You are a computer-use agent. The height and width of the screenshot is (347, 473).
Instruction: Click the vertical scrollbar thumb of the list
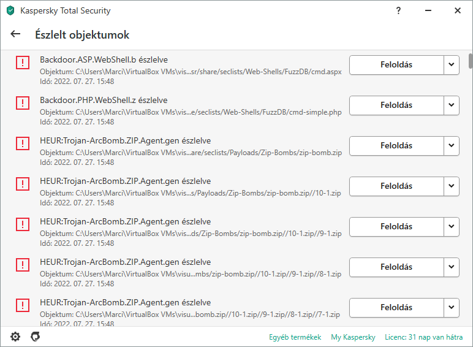point(471,61)
